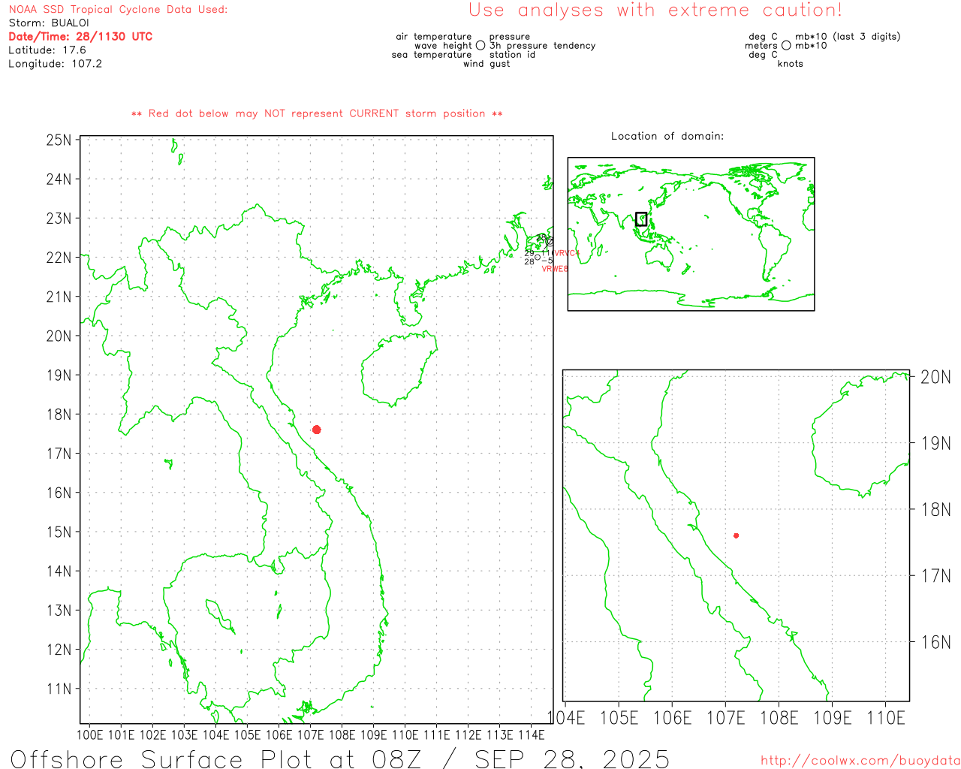The image size is (961, 769).
Task: Click the red storm dot on main map
Action: 316,430
